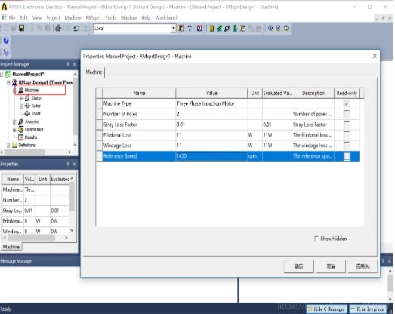Image resolution: width=395 pixels, height=314 pixels.
Task: Click the Copy toolbar icon
Action: coord(39,28)
